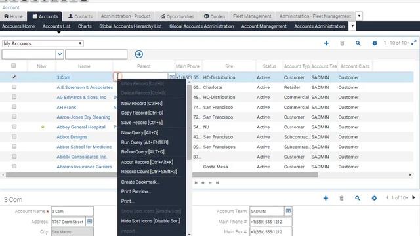The height and width of the screenshot is (236, 420).
Task: Click the list horizontal scrollbar thumb
Action: [x=162, y=175]
